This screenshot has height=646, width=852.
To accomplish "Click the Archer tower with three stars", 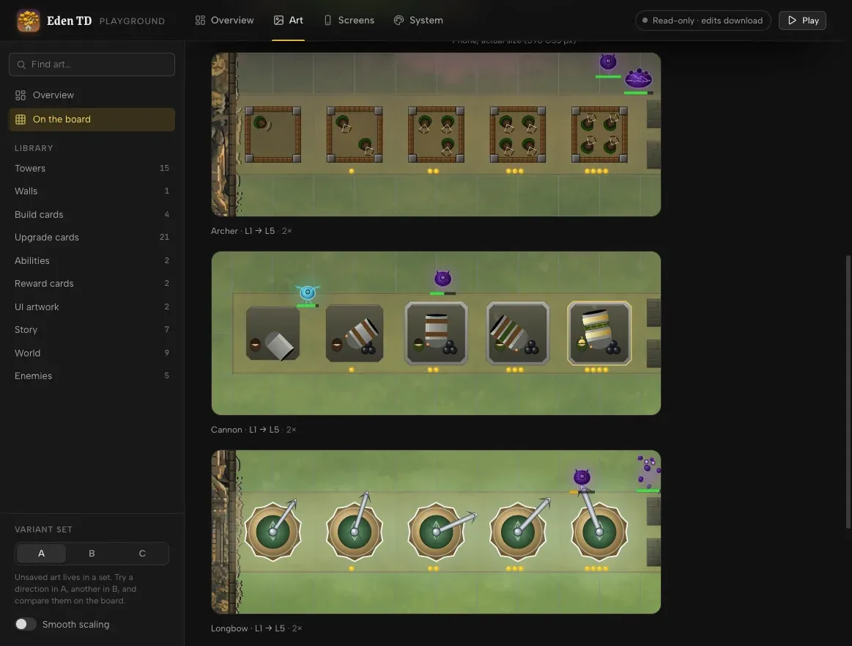I will [518, 134].
